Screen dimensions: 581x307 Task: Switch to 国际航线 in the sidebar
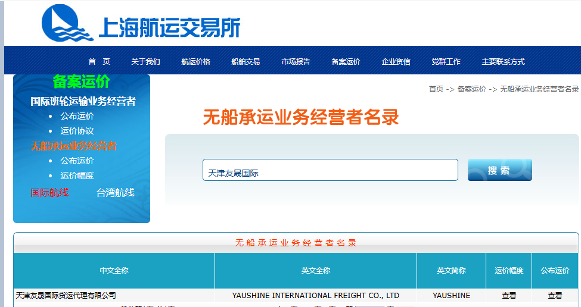point(49,193)
